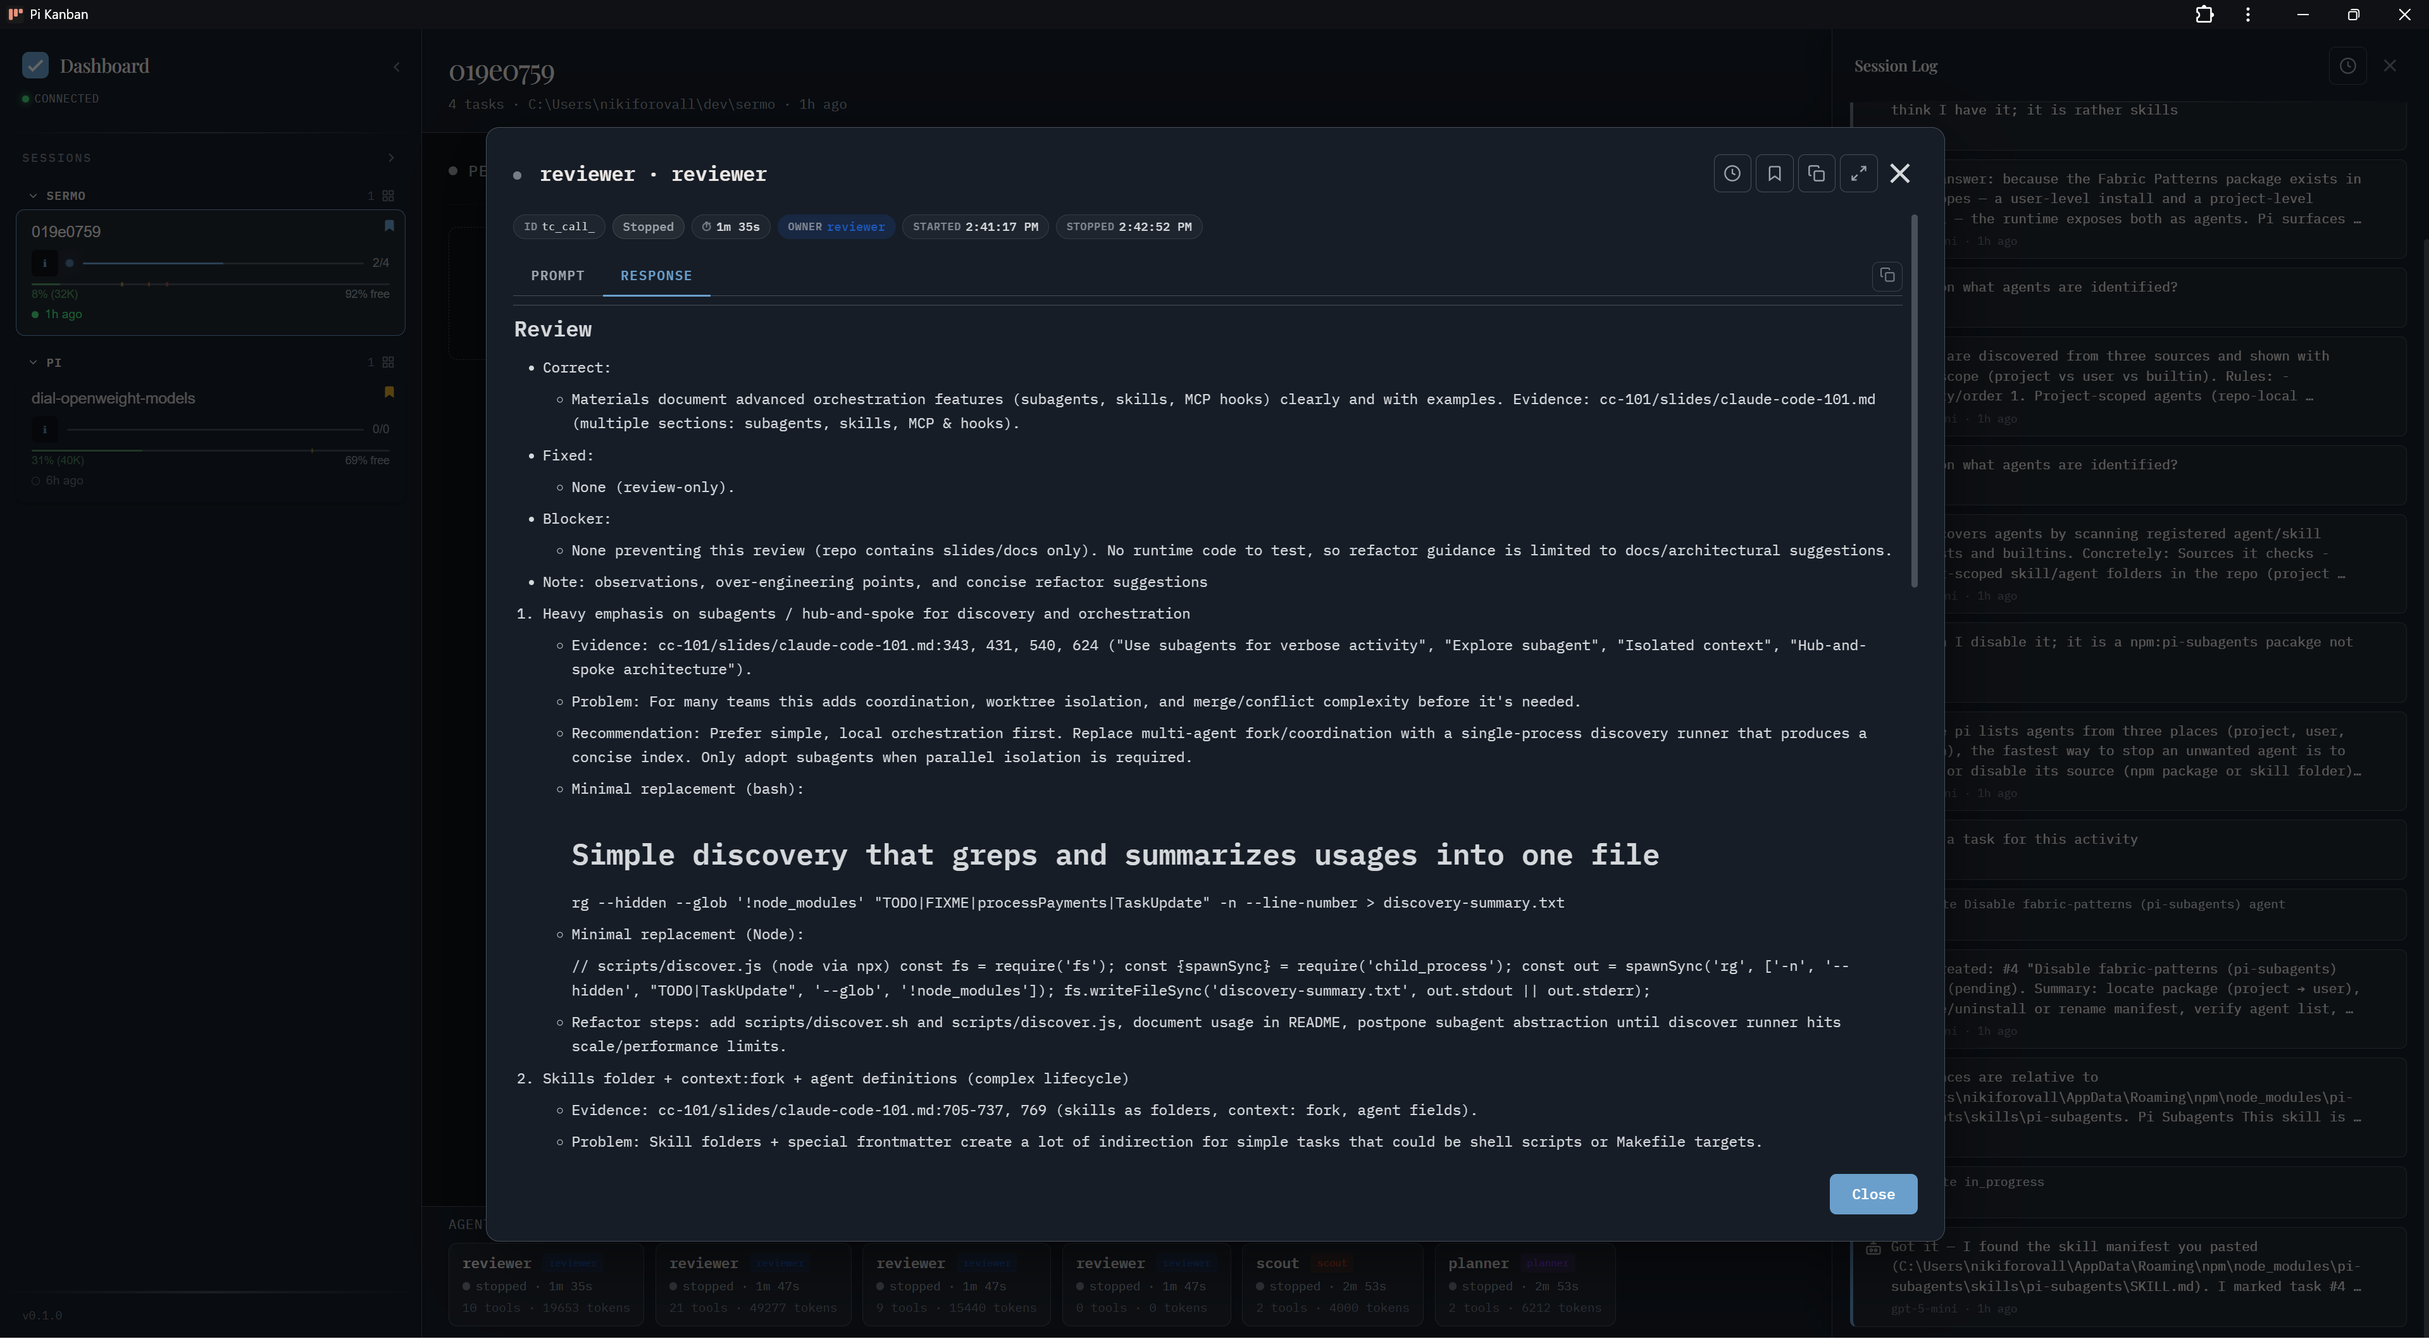Click scout role tag on scout card
The image size is (2429, 1339).
coord(1331,1264)
